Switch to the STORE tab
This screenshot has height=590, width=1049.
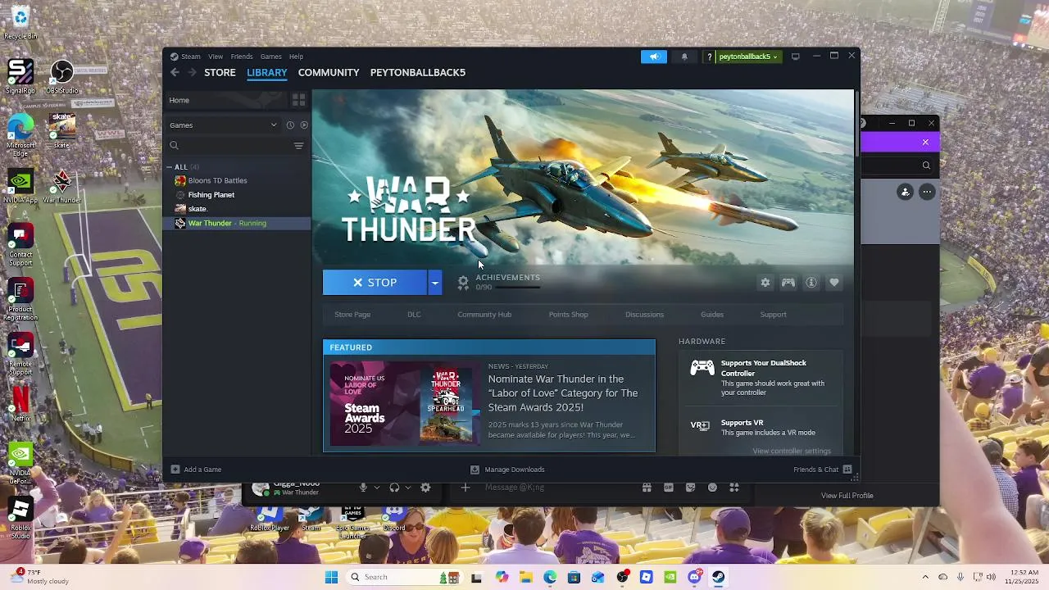click(220, 72)
